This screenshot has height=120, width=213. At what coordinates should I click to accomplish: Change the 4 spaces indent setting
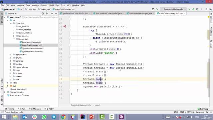[200, 112]
